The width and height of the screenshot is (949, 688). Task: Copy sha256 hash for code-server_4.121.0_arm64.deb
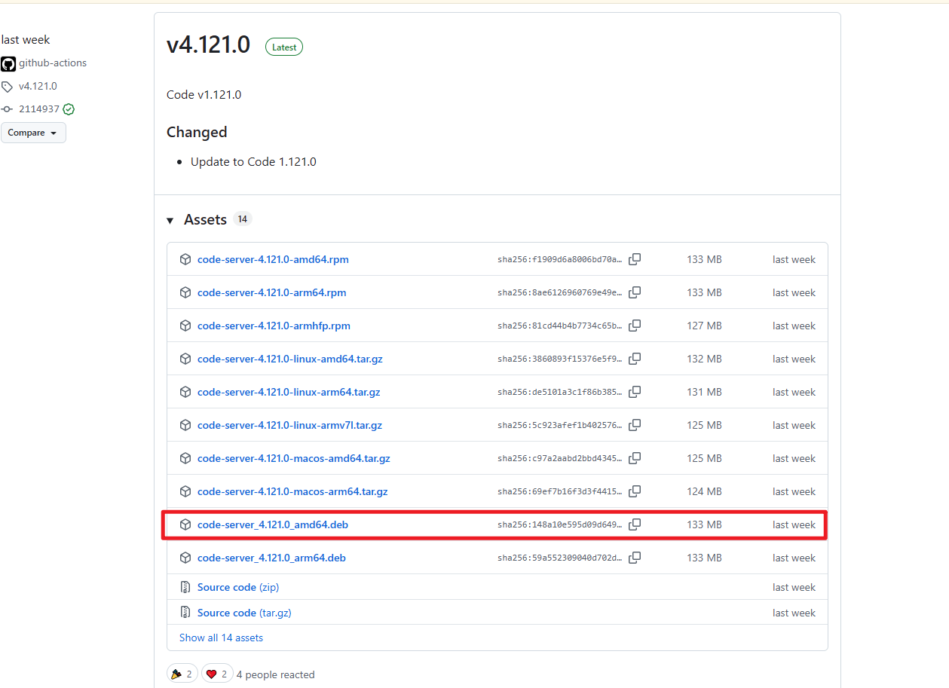(635, 558)
